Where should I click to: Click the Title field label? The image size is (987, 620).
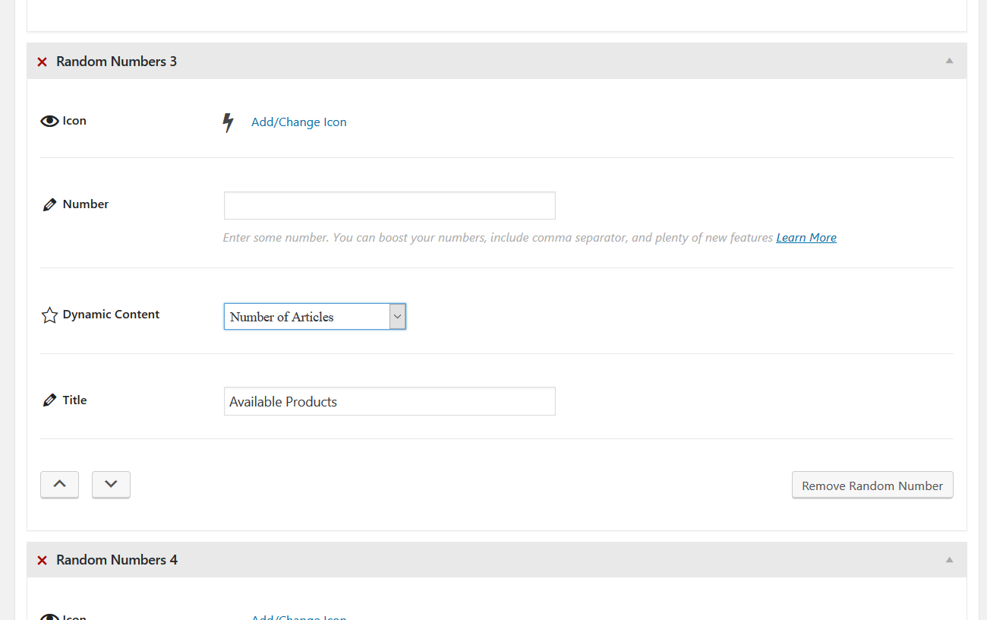[74, 400]
